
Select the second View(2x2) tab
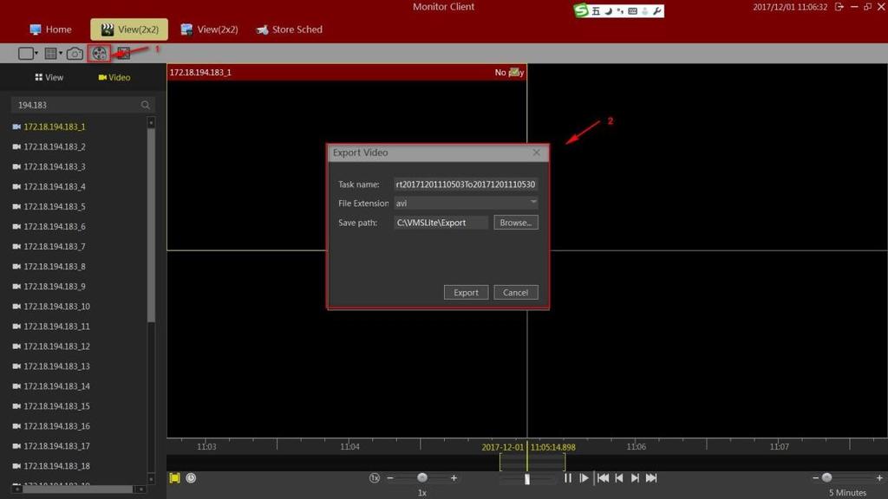(x=209, y=29)
